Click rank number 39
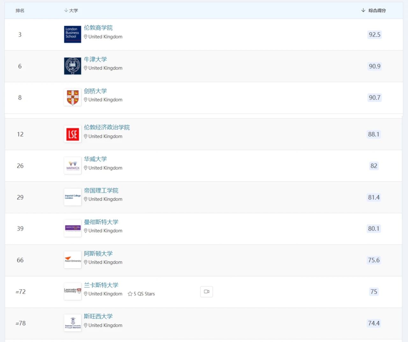The height and width of the screenshot is (342, 408). click(20, 228)
